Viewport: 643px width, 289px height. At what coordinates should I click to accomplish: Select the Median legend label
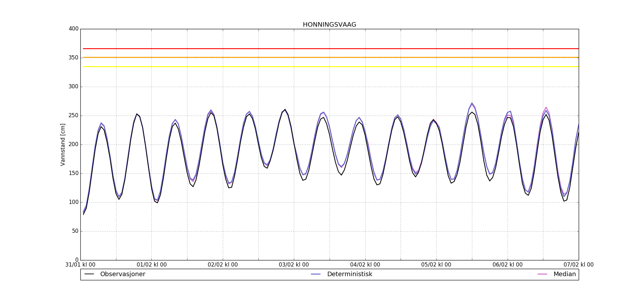pos(564,274)
